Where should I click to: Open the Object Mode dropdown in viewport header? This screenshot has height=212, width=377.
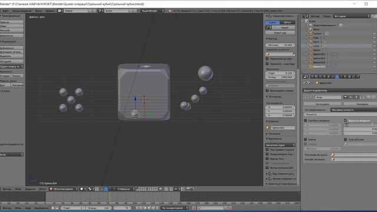click(x=64, y=189)
